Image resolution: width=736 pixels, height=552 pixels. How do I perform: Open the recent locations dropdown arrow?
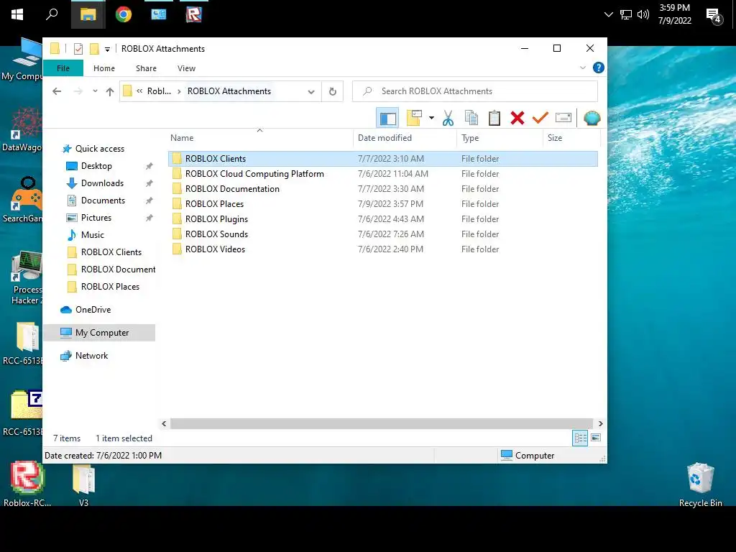tap(96, 91)
